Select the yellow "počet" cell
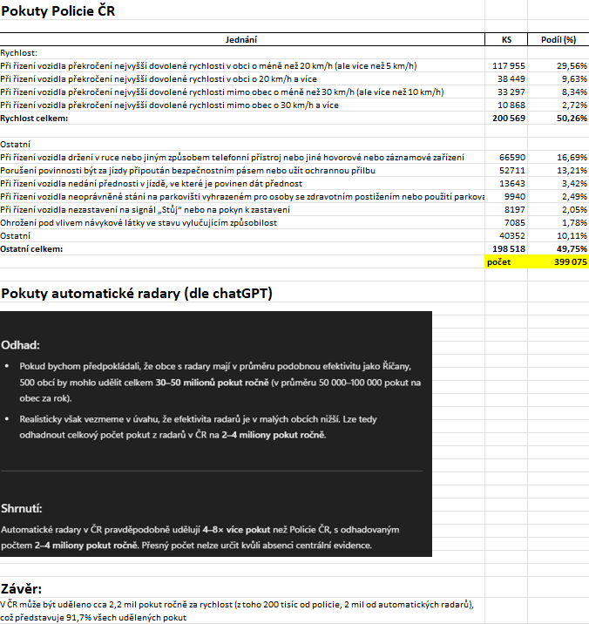Image resolution: width=589 pixels, height=624 pixels. 506,261
